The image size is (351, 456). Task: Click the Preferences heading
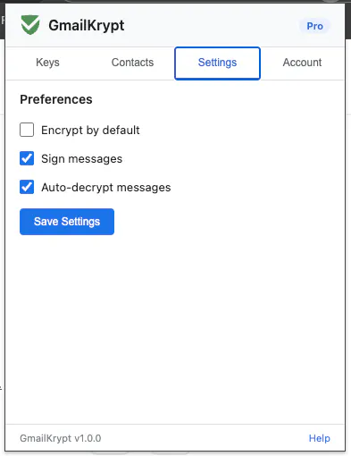coord(56,99)
